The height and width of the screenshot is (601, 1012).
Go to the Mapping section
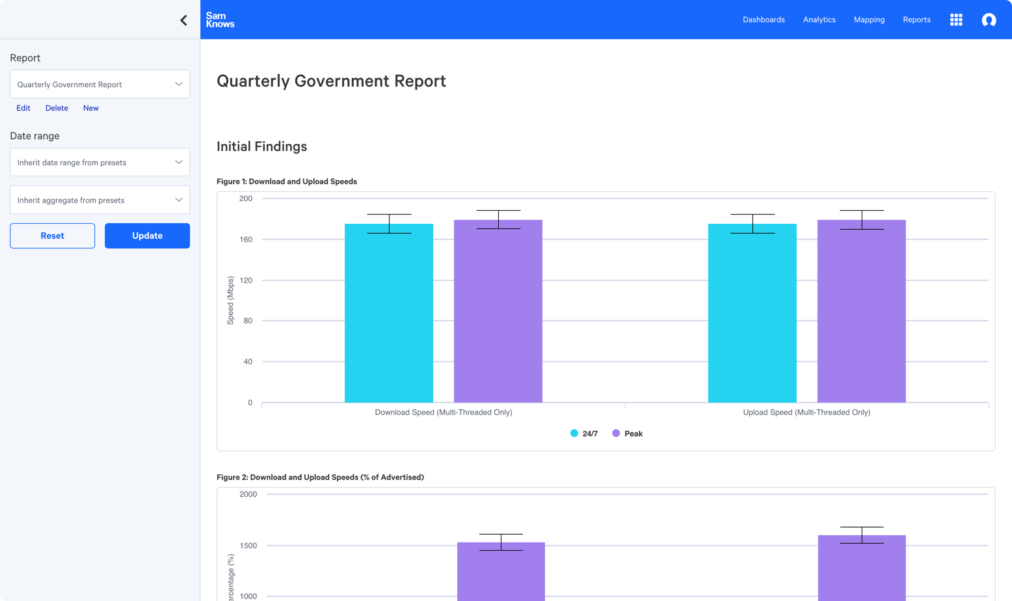869,20
